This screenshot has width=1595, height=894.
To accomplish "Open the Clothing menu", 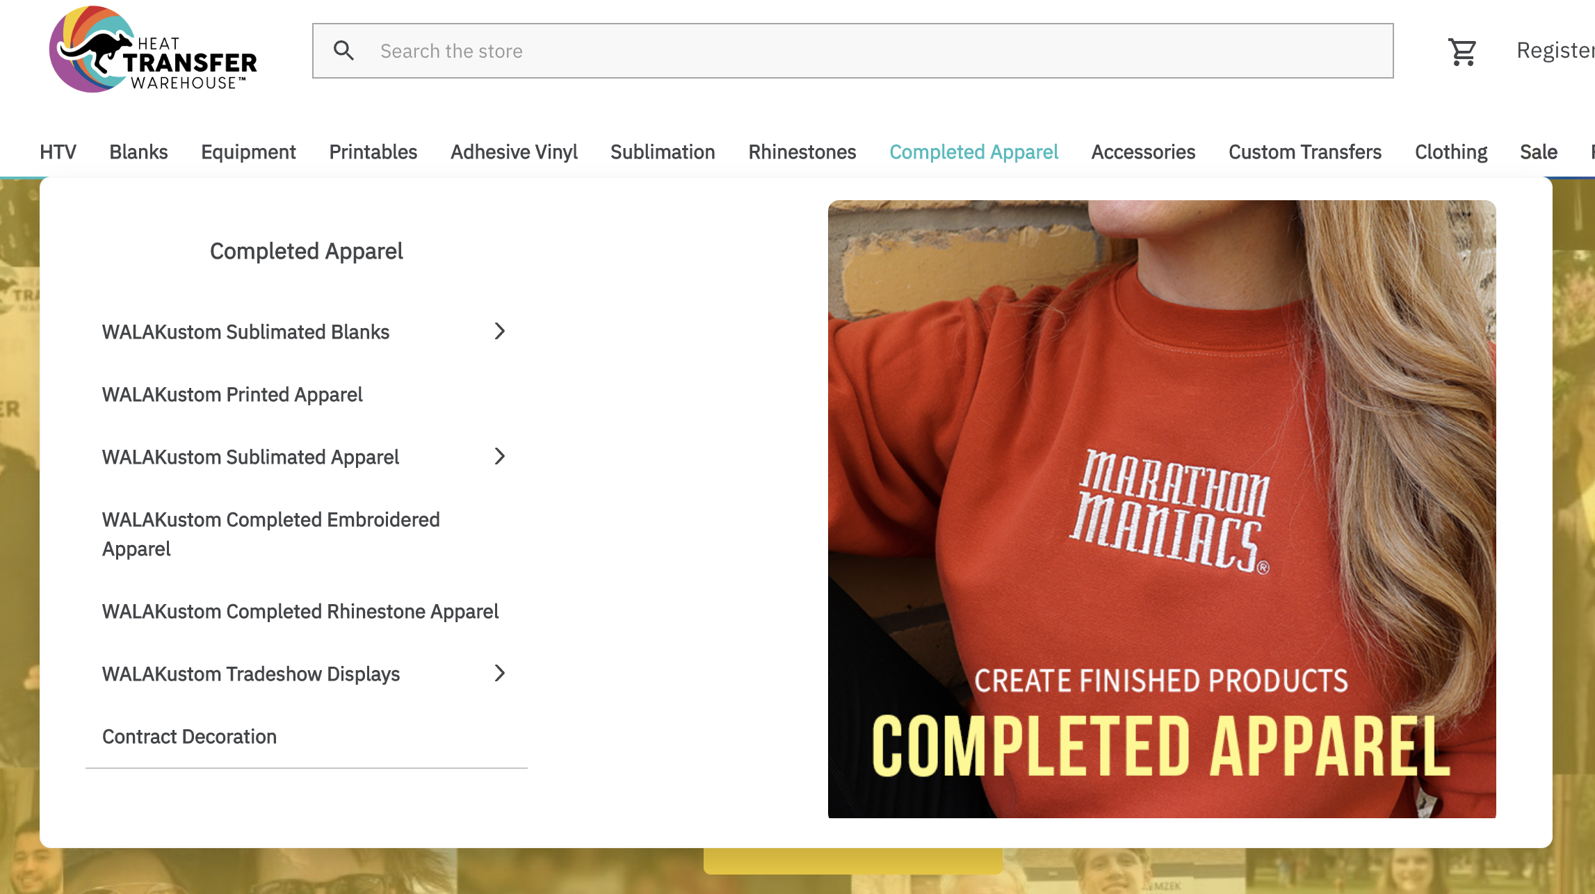I will pyautogui.click(x=1450, y=152).
